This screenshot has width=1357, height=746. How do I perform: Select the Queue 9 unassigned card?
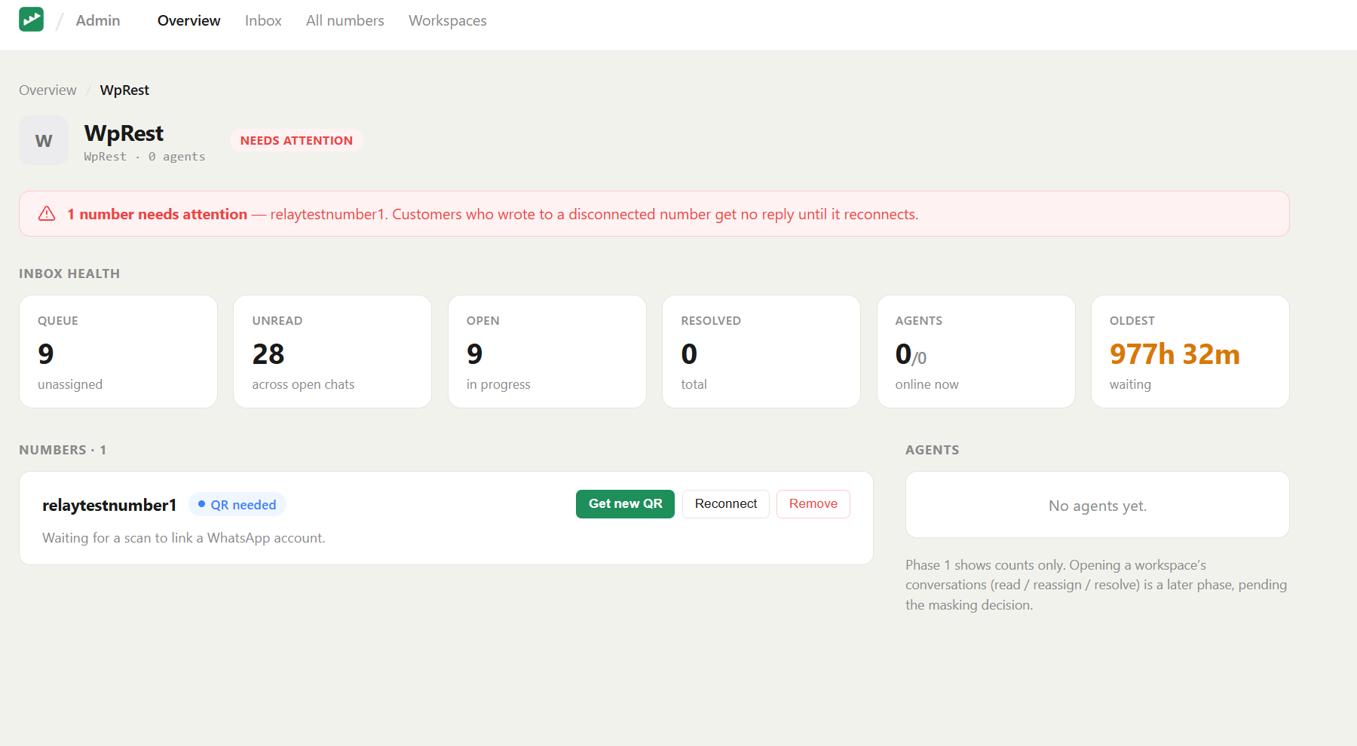(118, 352)
